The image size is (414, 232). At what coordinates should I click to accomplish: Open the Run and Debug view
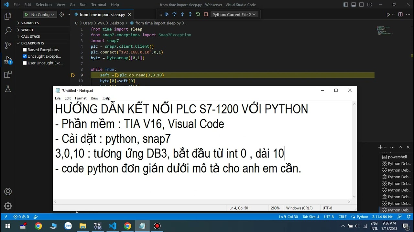[8, 60]
